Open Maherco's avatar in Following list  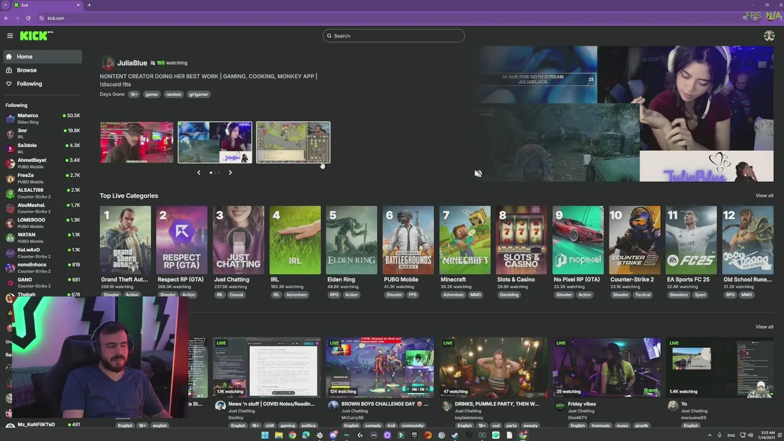pos(10,118)
